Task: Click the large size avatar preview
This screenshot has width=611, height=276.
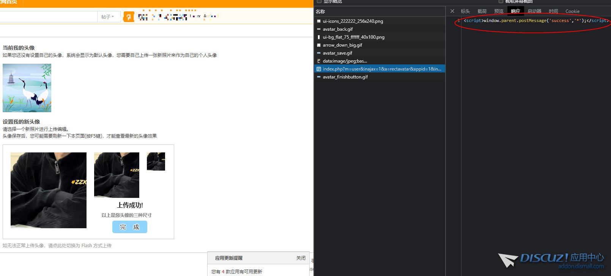Action: pyautogui.click(x=49, y=190)
